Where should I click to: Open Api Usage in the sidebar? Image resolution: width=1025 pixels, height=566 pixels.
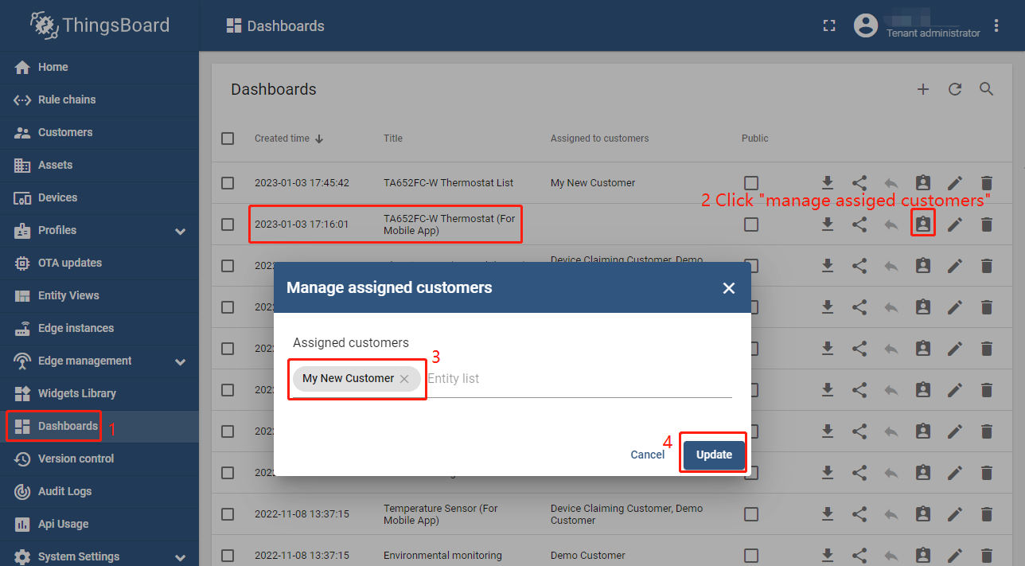[99, 524]
